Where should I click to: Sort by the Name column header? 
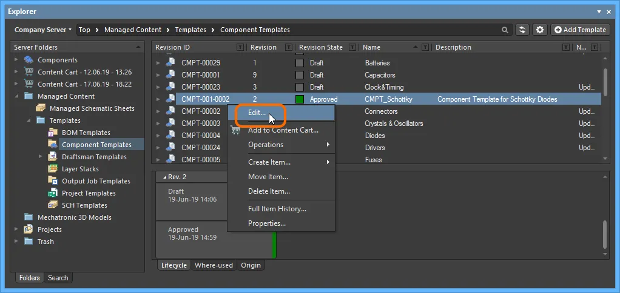tap(372, 47)
